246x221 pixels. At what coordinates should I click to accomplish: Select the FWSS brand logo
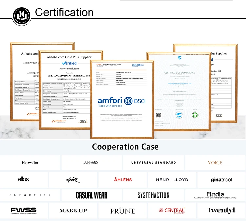tap(24, 211)
